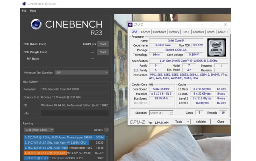Click the L1 Data value 8 x 48 KBytes

202,89
